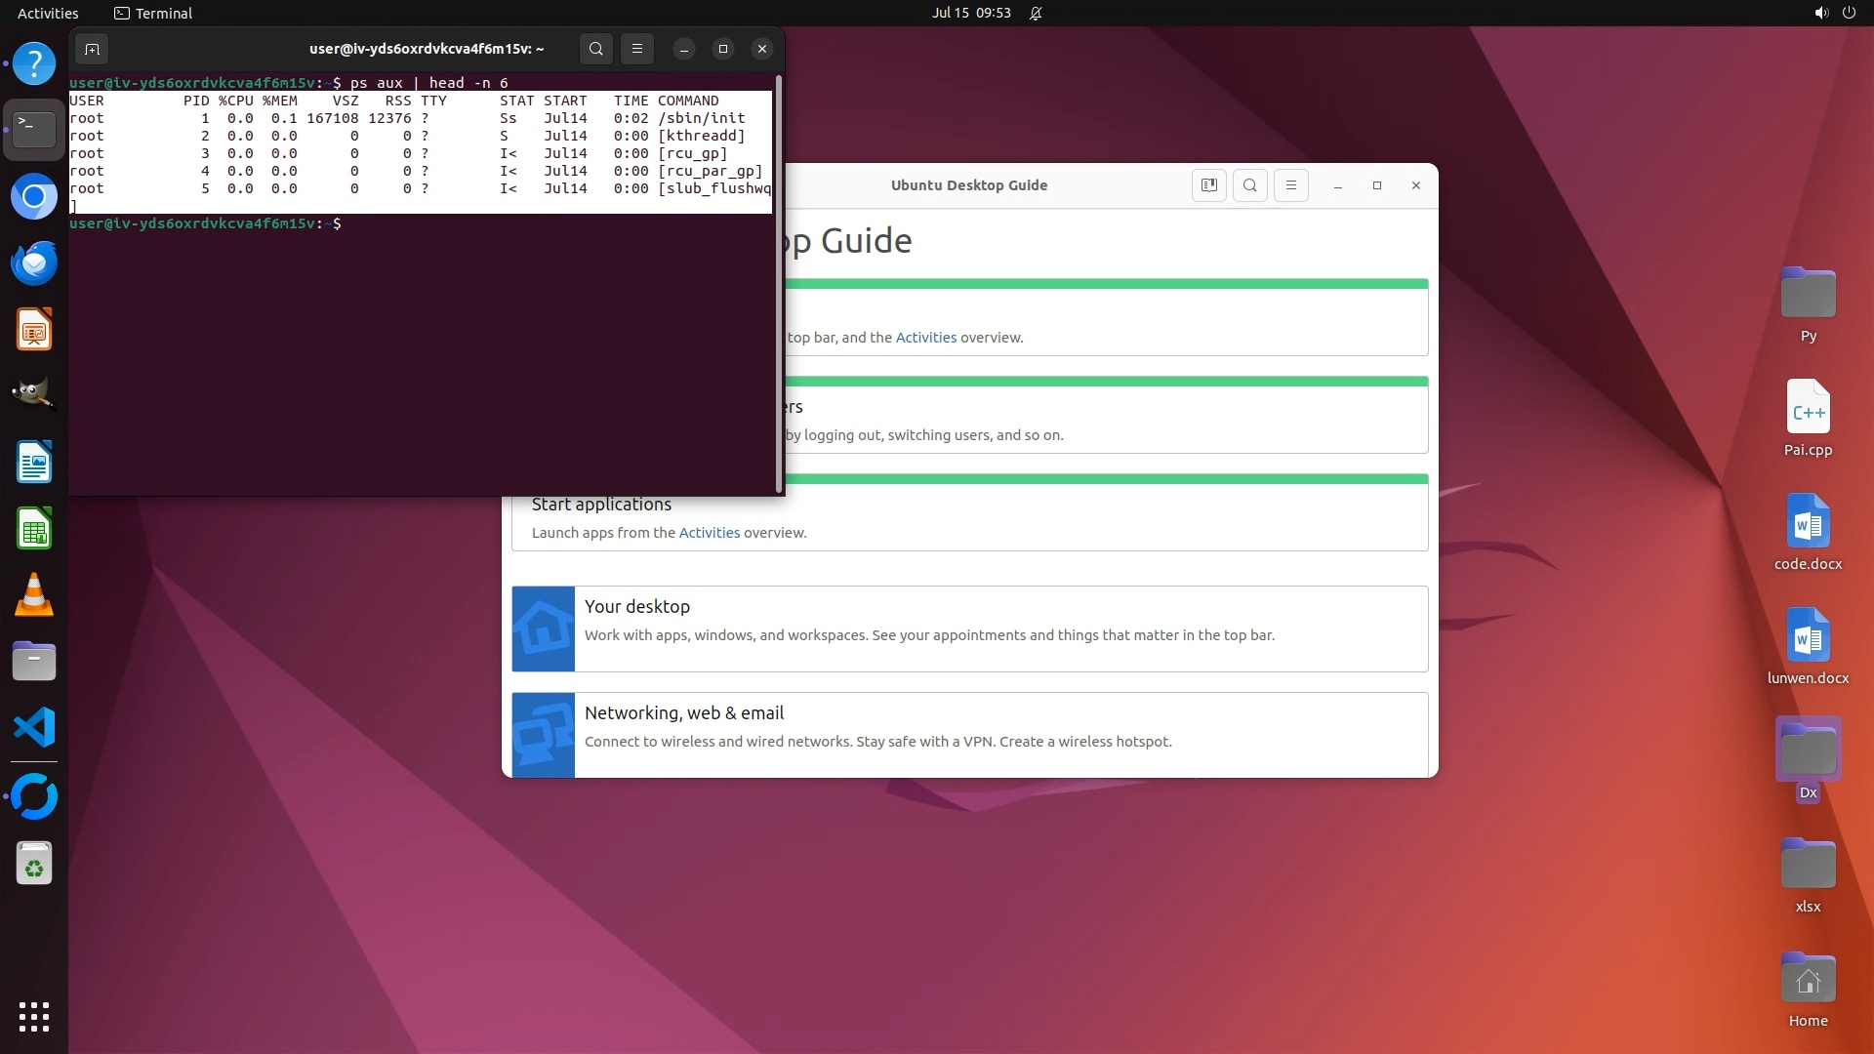Screen dimensions: 1874x1054
Task: Open the Terminal app menu in top bar
Action: (x=153, y=13)
